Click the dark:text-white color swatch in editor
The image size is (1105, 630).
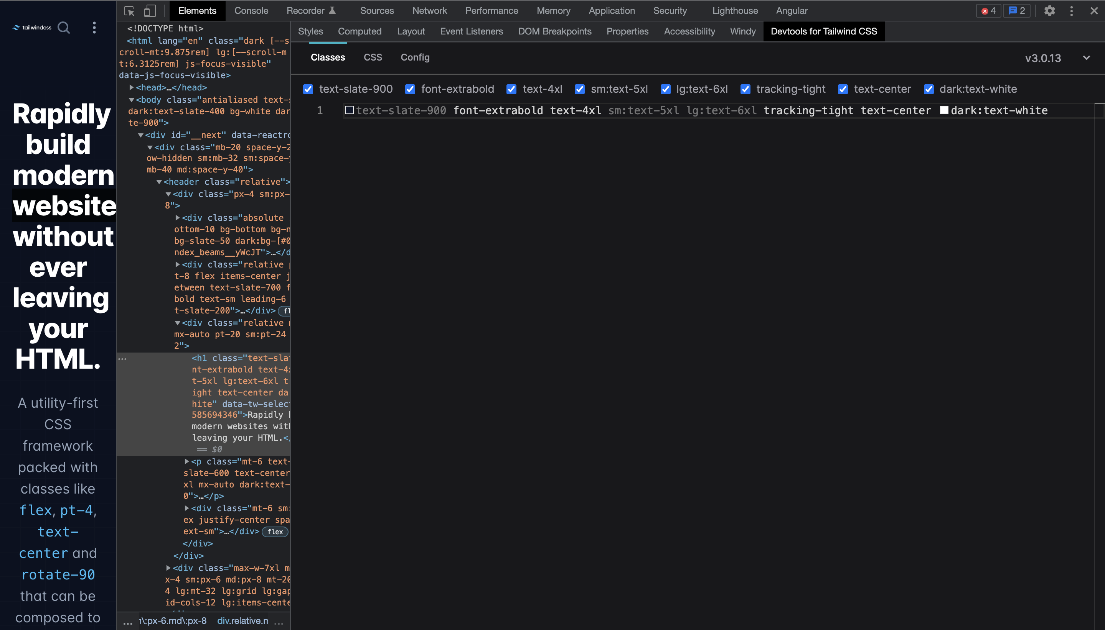[x=944, y=110]
